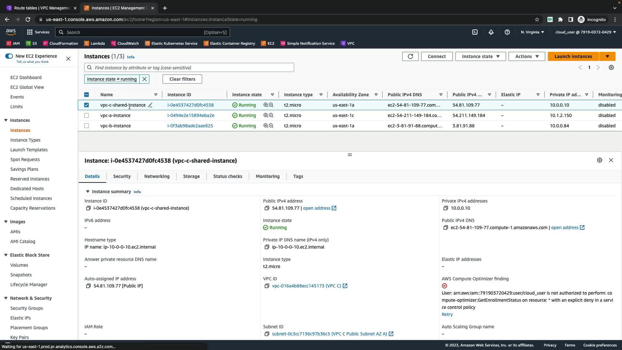Toggle the New EC2 Experience switch
The height and width of the screenshot is (350, 622).
click(9, 56)
